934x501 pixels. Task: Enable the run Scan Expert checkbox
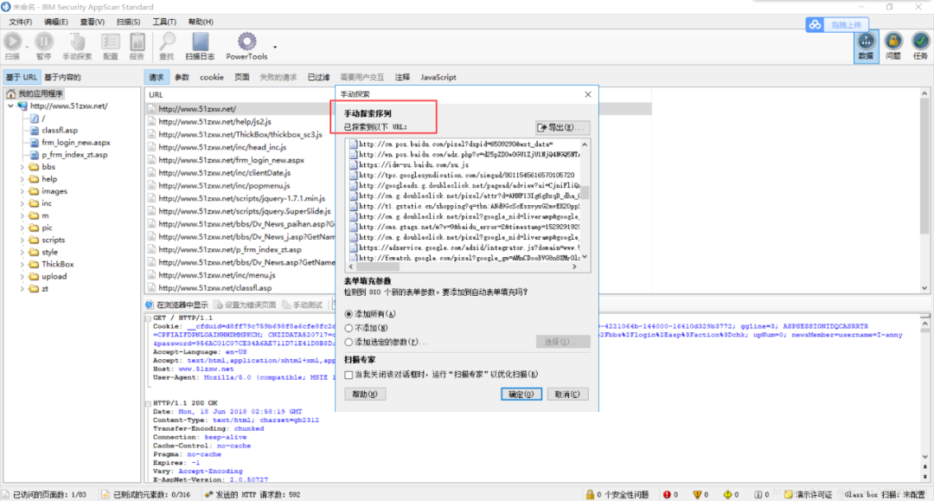(349, 375)
